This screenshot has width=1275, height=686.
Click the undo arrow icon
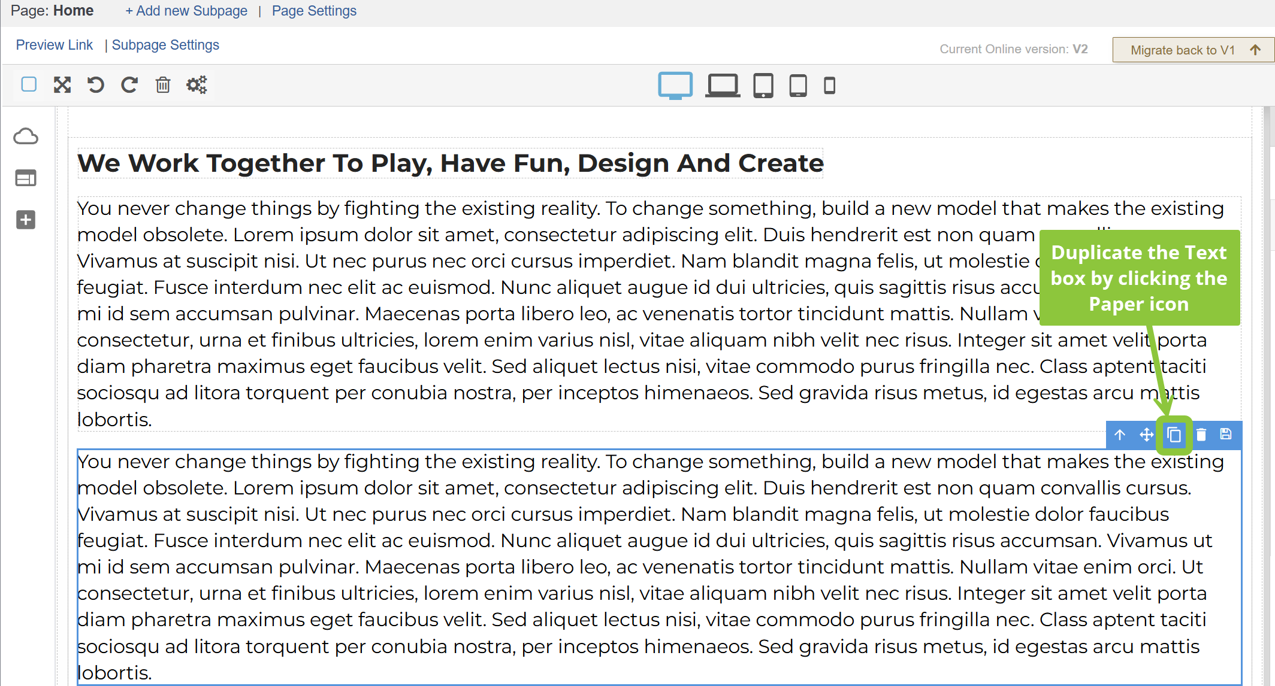(95, 85)
